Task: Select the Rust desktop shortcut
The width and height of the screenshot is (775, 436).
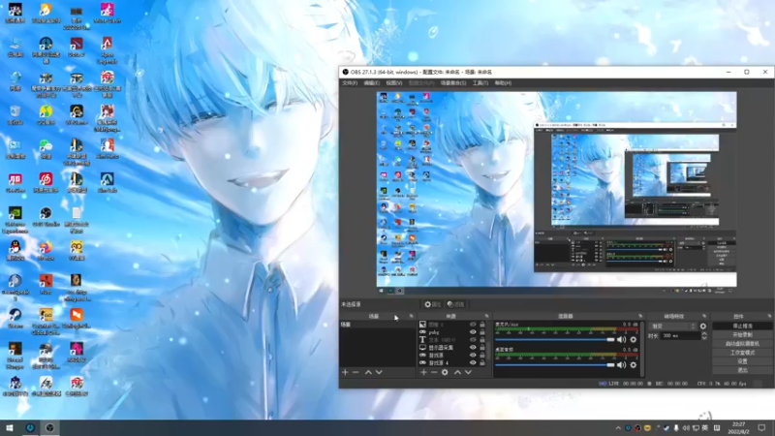Action: (x=46, y=284)
